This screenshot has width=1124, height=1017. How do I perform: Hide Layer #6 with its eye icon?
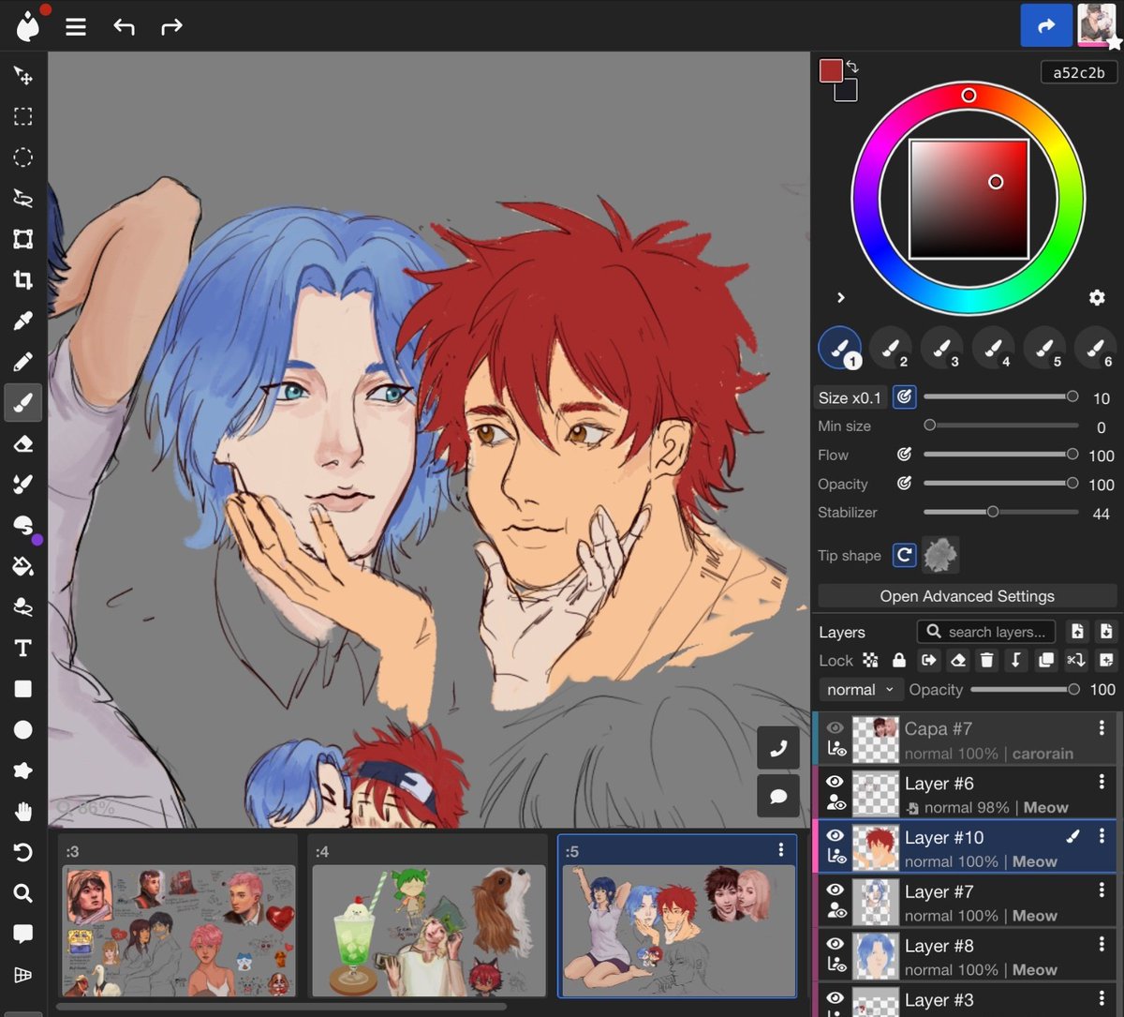(835, 782)
